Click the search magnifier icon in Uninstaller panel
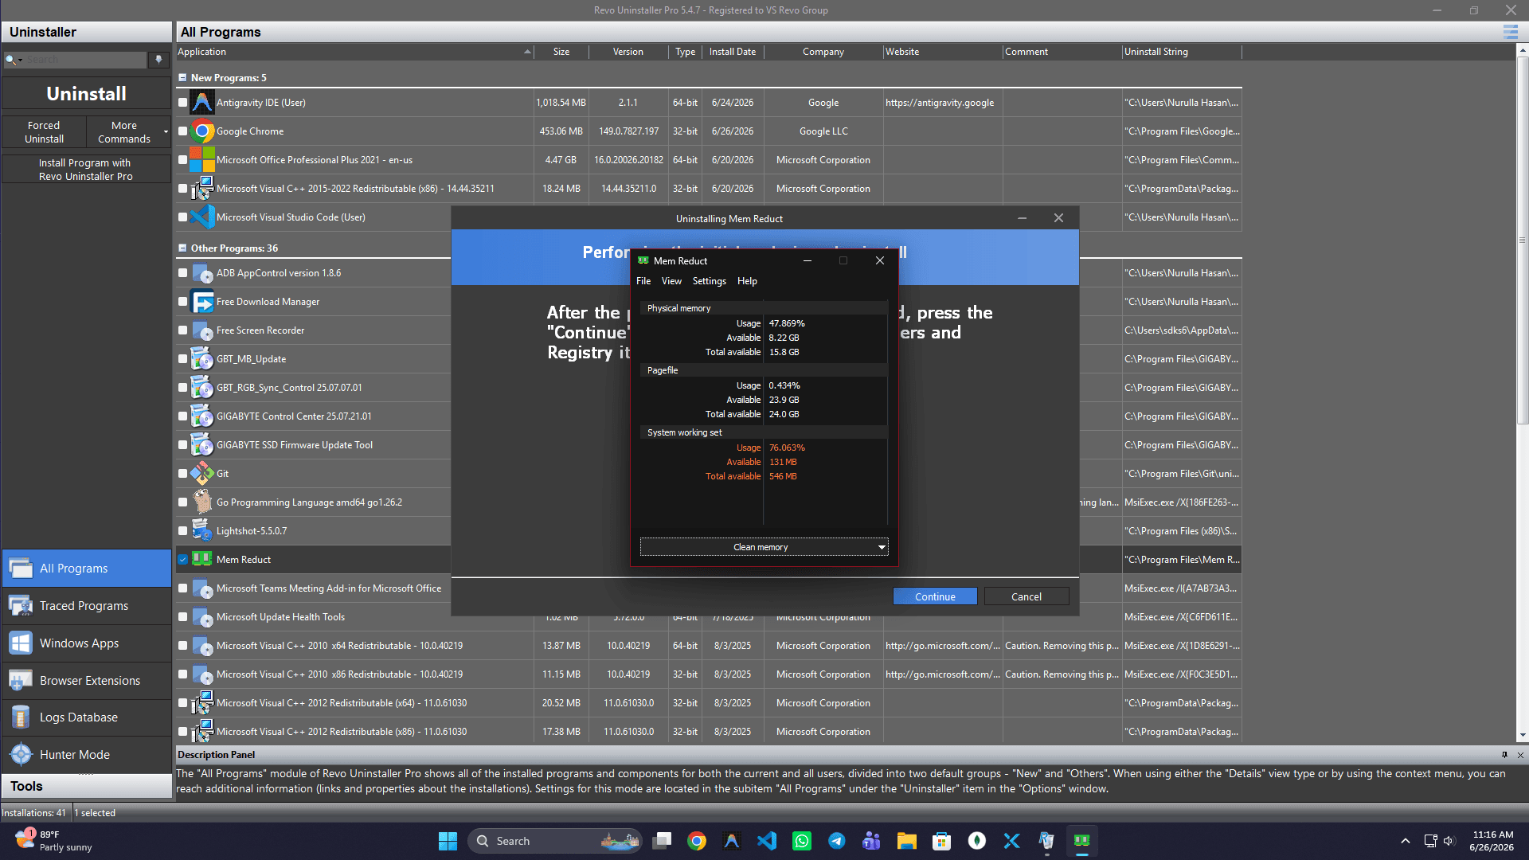Viewport: 1529px width, 860px height. click(10, 60)
